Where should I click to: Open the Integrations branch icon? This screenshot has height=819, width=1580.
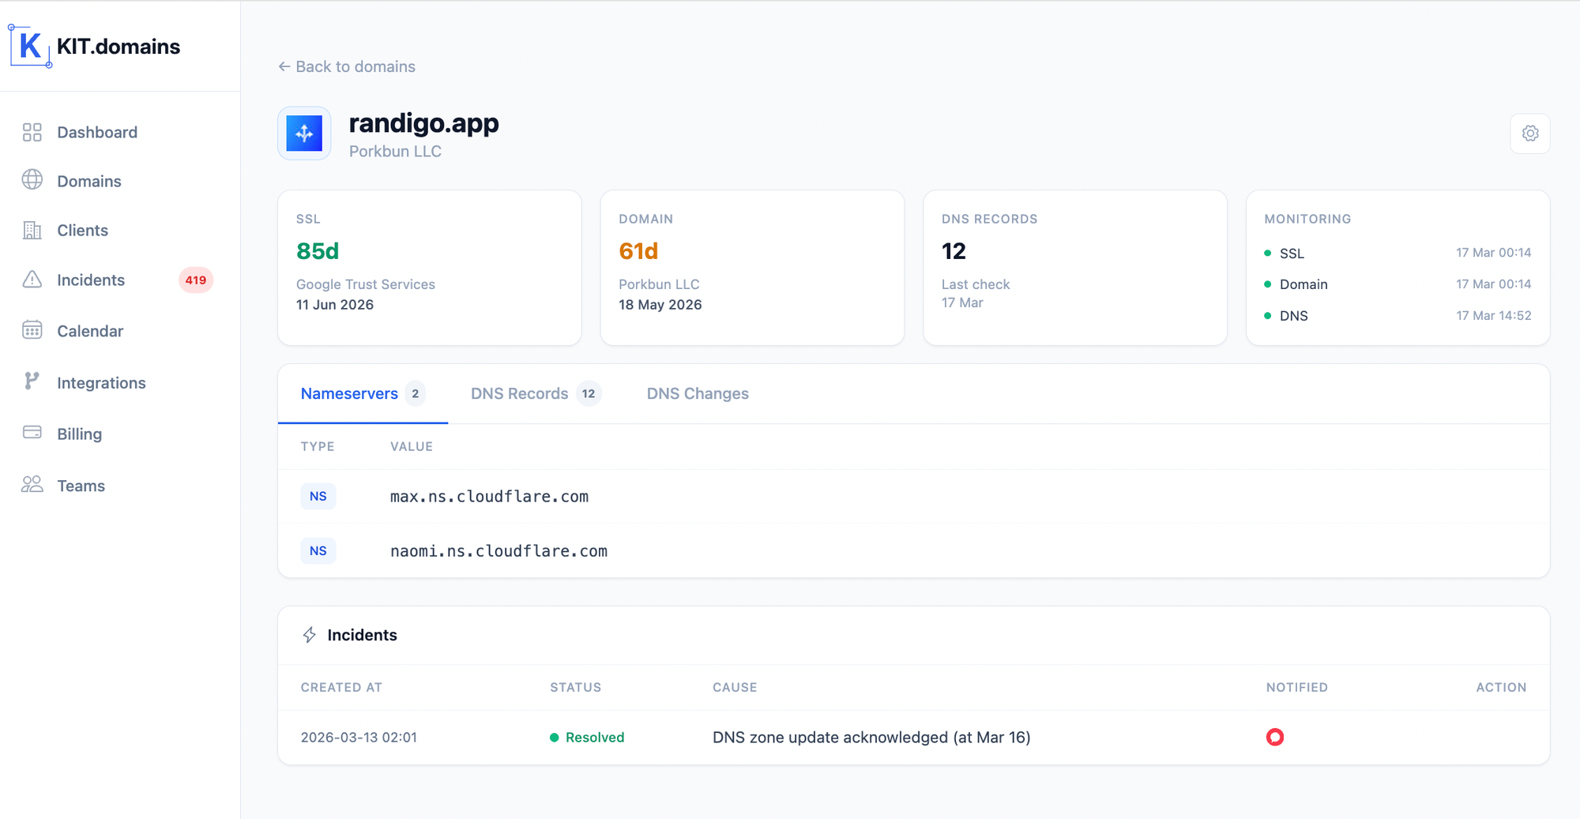coord(32,382)
